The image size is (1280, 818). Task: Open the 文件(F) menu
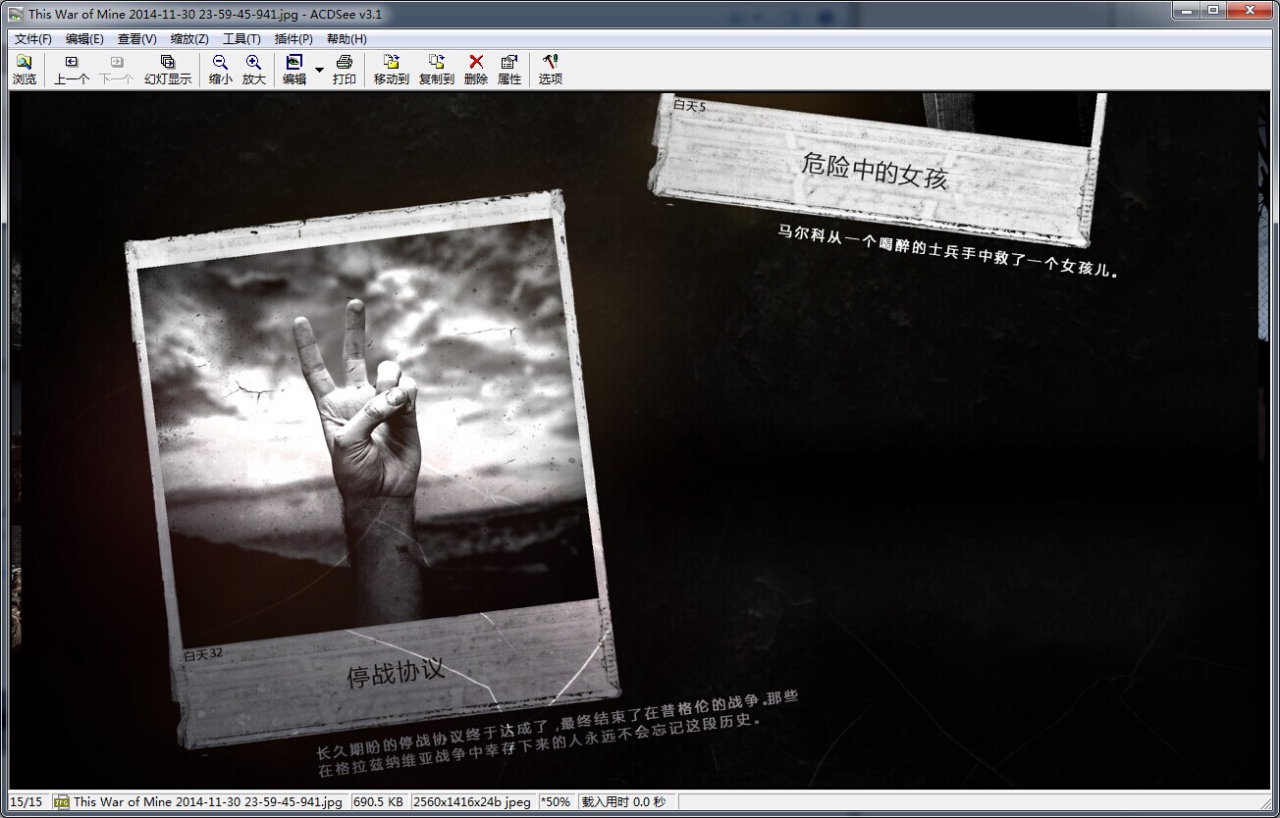[33, 39]
